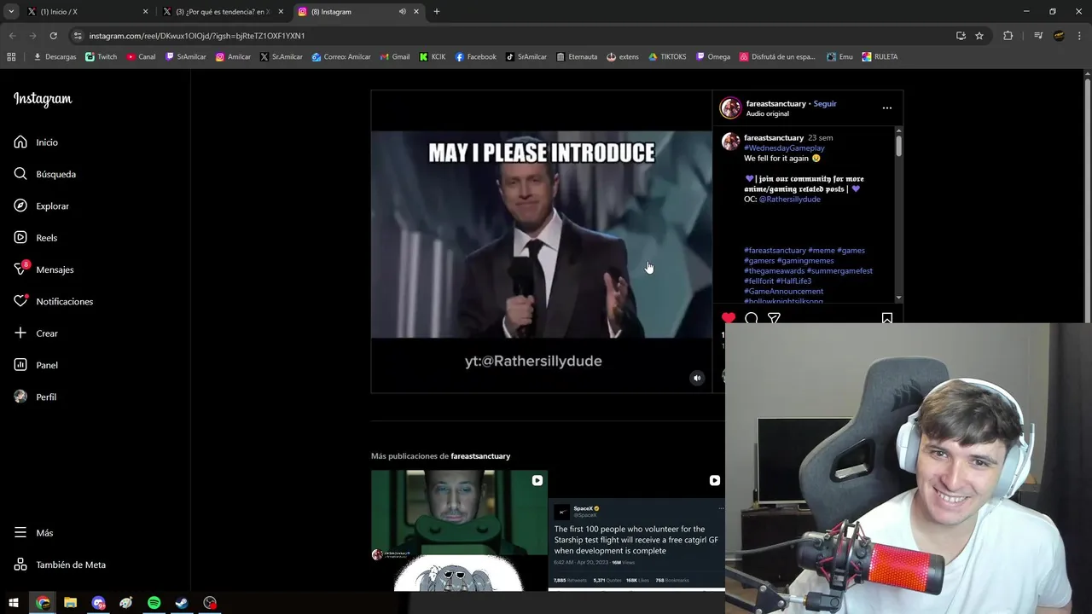Screen dimensions: 1092x614
Task: Open the Descargas bookmark
Action: (54, 57)
